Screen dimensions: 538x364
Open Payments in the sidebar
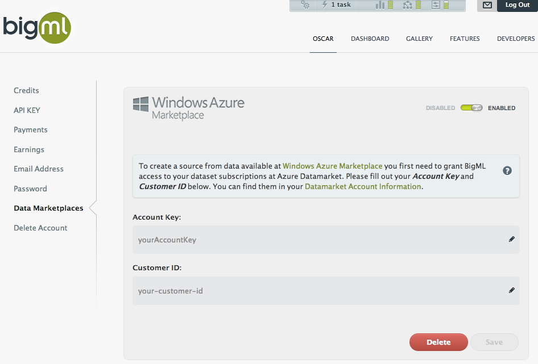pos(31,130)
